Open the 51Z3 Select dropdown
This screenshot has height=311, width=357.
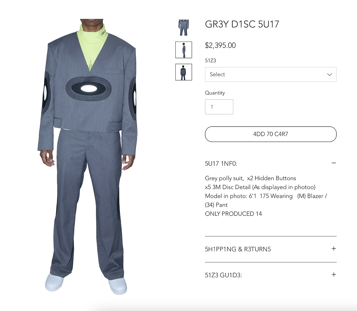(x=271, y=74)
